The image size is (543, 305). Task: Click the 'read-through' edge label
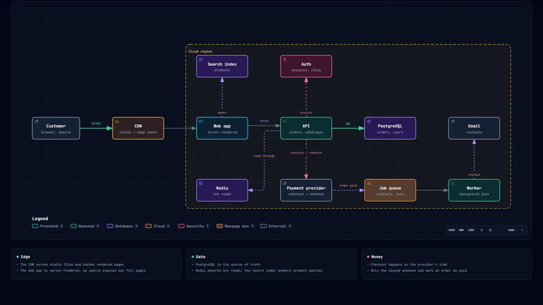click(x=264, y=156)
